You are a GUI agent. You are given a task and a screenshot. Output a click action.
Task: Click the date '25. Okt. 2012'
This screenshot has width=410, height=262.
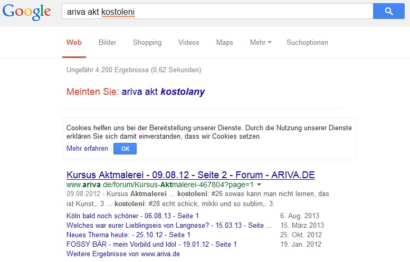(x=301, y=235)
